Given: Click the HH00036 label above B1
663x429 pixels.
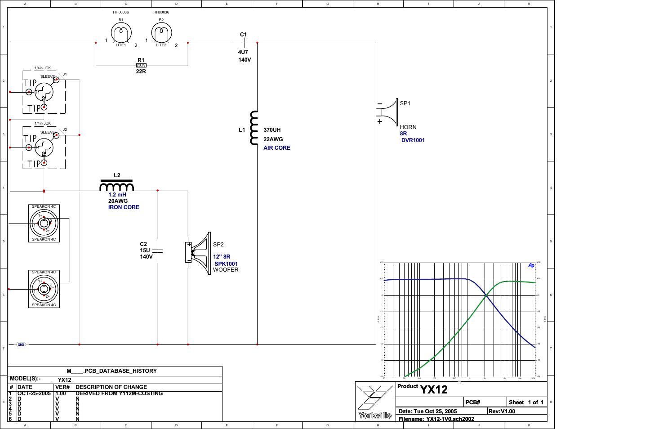Looking at the screenshot, I should click(121, 12).
